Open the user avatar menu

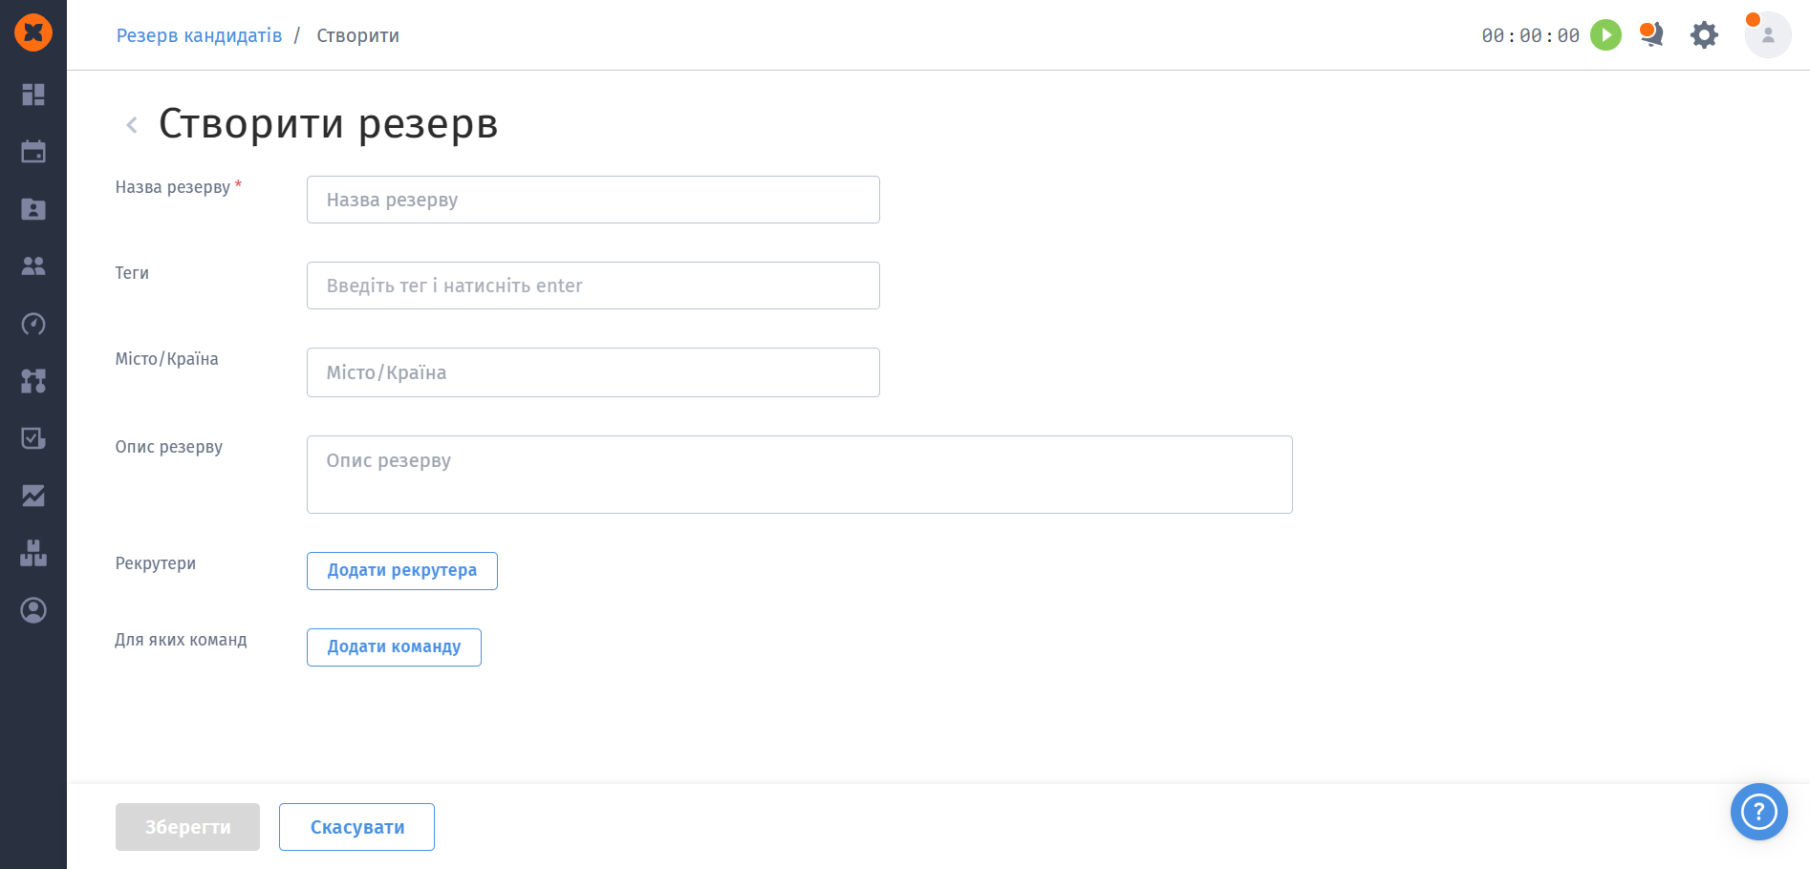pyautogui.click(x=1768, y=35)
